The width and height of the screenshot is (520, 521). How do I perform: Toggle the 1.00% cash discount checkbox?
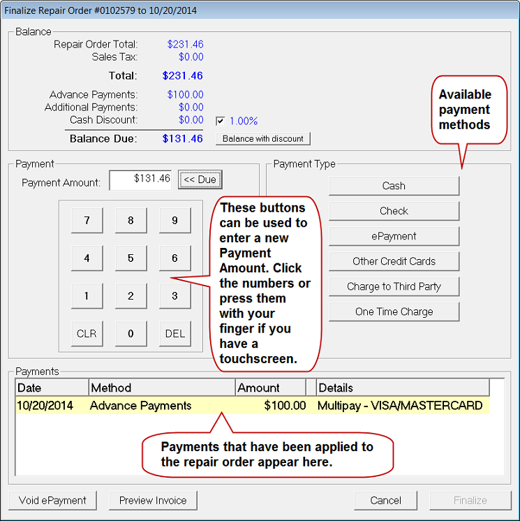pos(220,121)
